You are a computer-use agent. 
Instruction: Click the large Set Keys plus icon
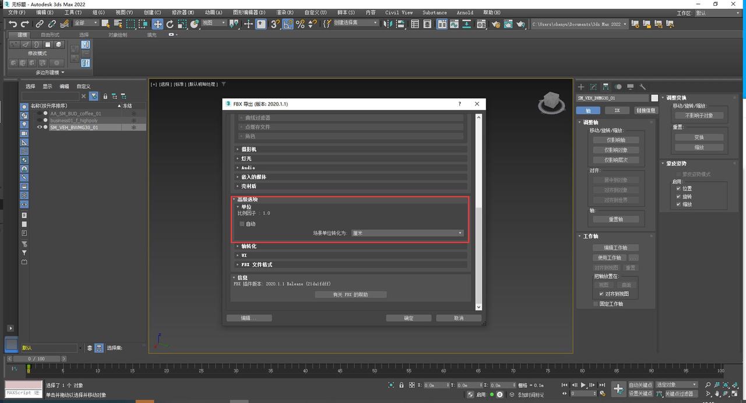pos(618,389)
